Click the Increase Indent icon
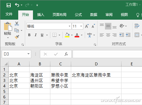Screen dimensions: 142x105 click(x=128, y=35)
